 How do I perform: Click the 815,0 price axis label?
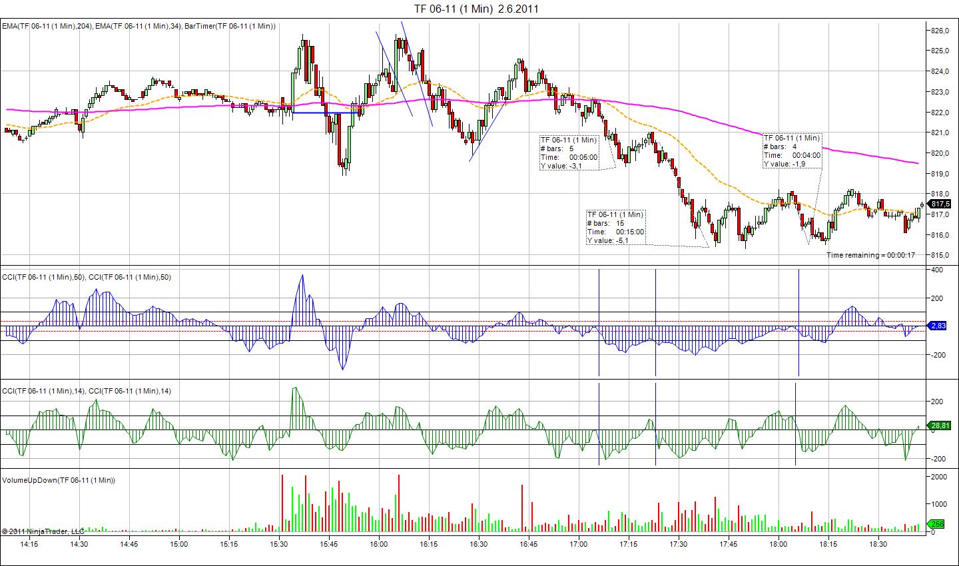click(940, 255)
